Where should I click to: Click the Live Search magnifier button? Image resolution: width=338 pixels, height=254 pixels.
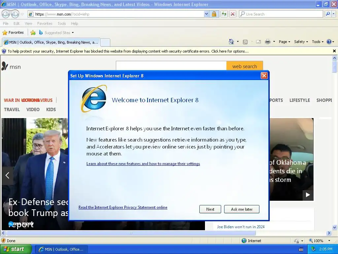click(328, 14)
